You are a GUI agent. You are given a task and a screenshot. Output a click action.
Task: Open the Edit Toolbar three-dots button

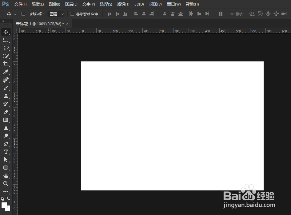(x=6, y=192)
